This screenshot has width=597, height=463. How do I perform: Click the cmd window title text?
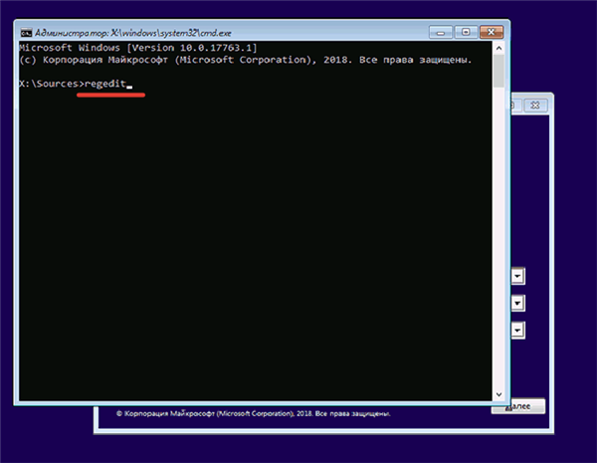[x=133, y=33]
